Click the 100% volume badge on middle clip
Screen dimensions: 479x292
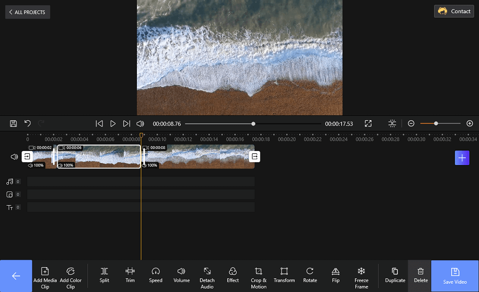pos(66,166)
